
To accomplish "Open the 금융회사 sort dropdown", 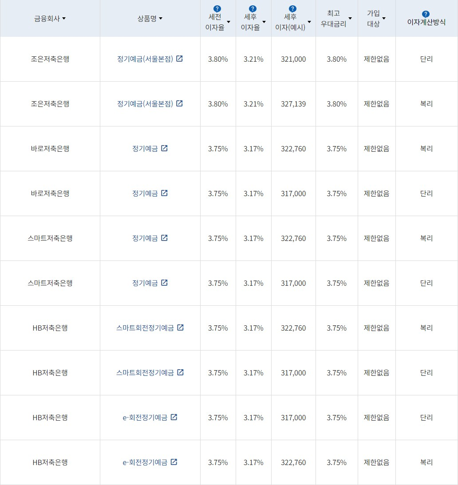I will [65, 18].
